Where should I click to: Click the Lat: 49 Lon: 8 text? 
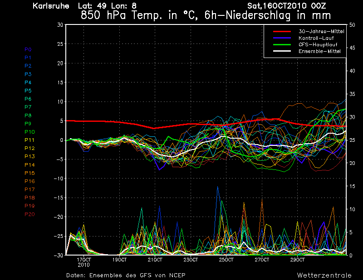coord(107,6)
